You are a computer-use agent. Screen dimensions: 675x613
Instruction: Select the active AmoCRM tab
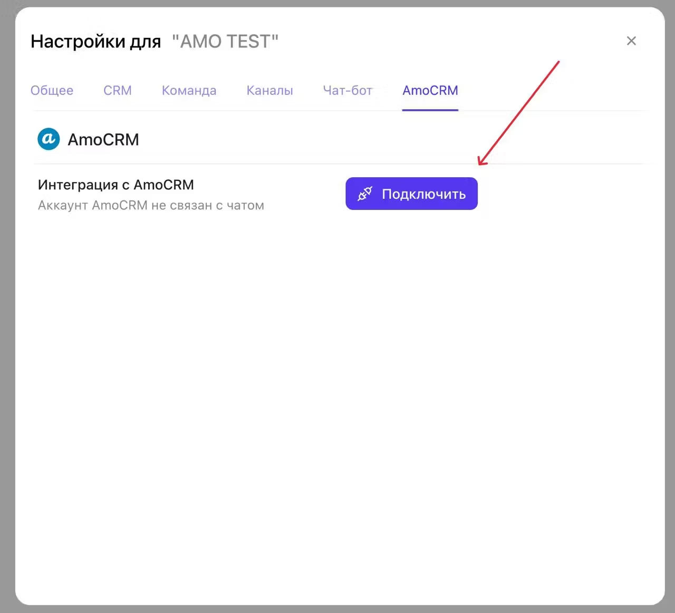430,91
